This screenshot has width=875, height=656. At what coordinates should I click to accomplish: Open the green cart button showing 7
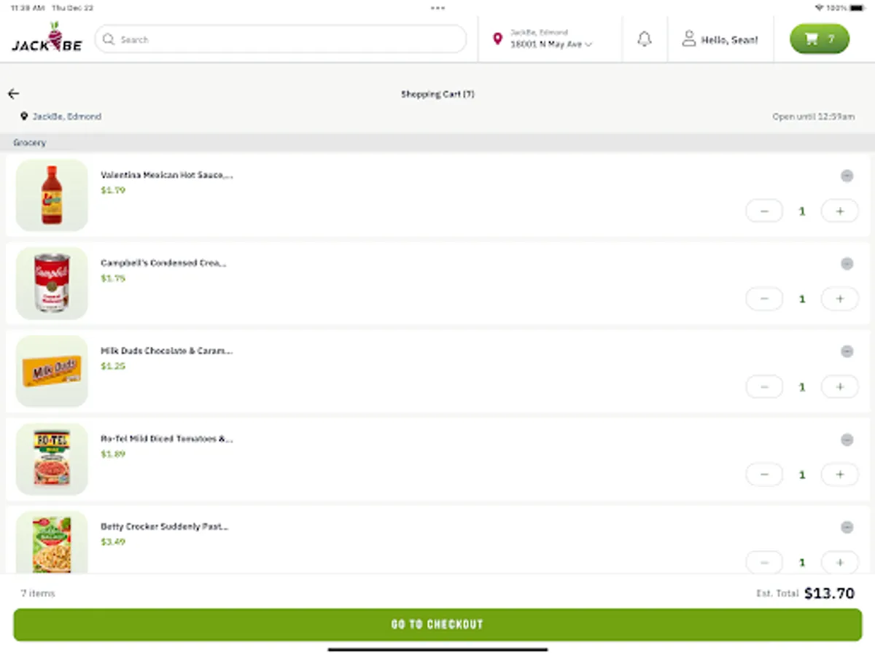(x=820, y=39)
